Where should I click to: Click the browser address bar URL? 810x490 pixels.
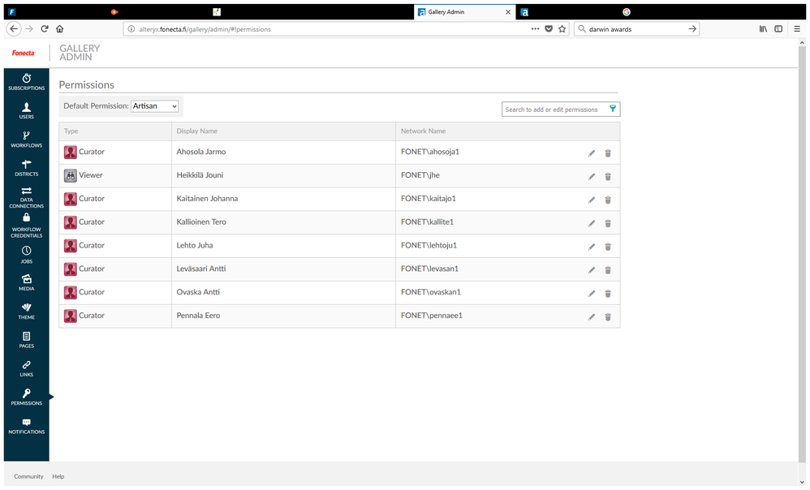tap(205, 29)
